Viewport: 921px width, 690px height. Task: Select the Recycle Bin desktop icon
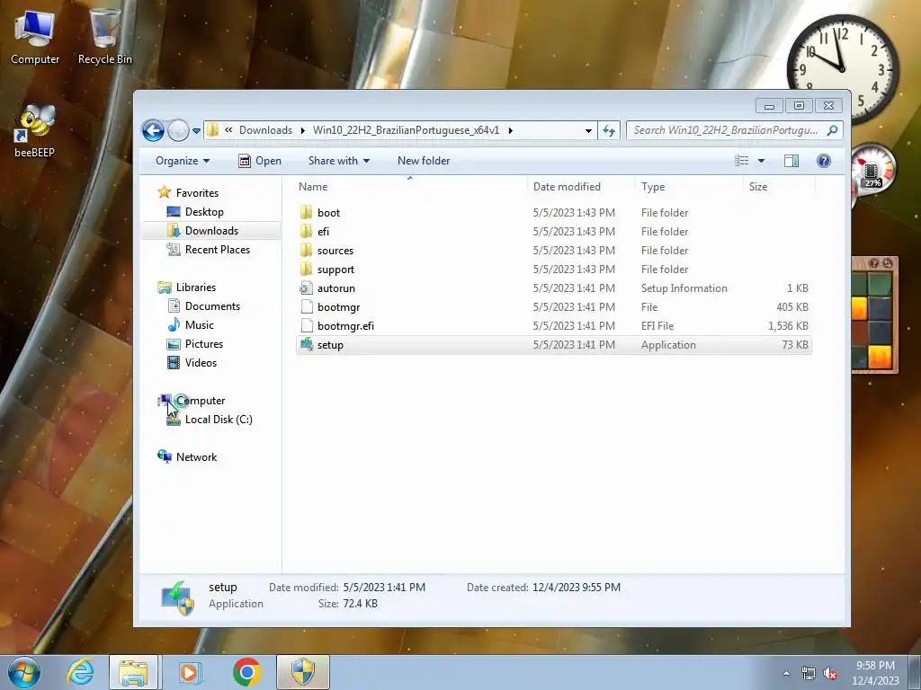point(104,36)
